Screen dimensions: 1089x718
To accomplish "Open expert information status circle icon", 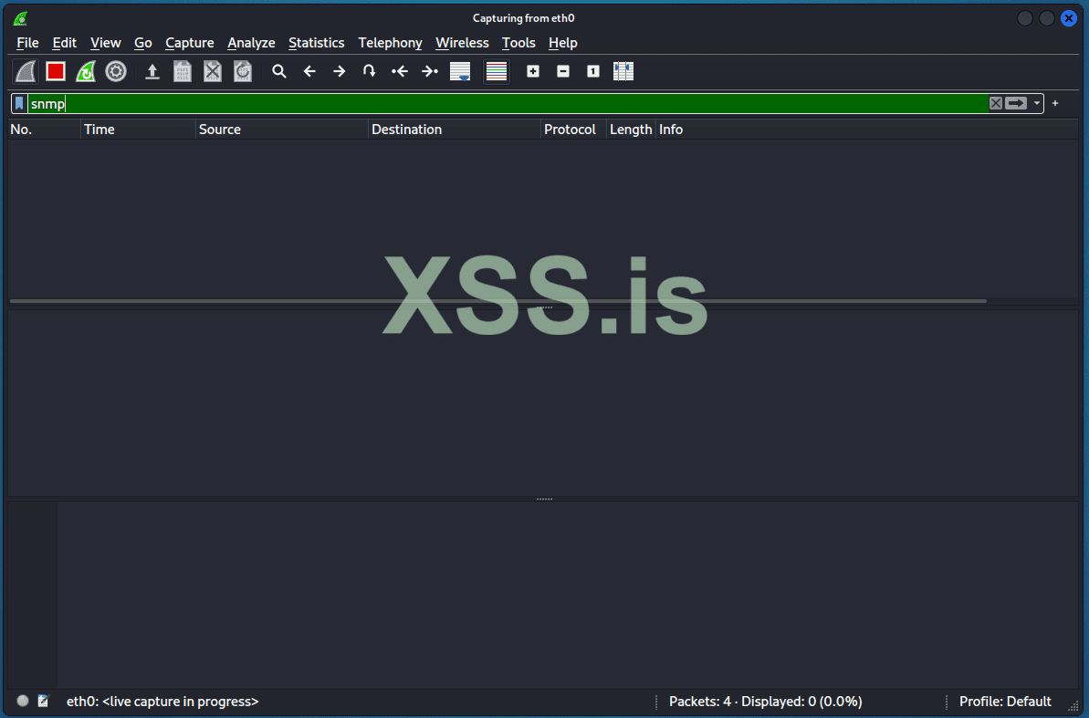I will click(23, 701).
